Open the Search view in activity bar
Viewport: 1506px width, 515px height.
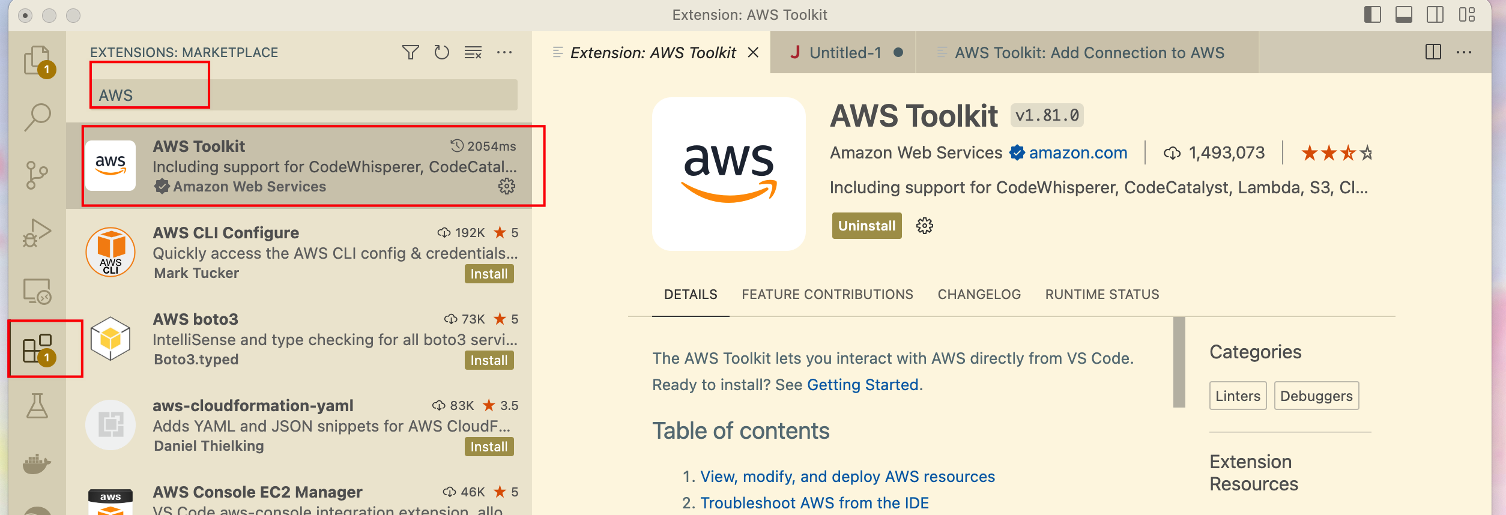(37, 117)
